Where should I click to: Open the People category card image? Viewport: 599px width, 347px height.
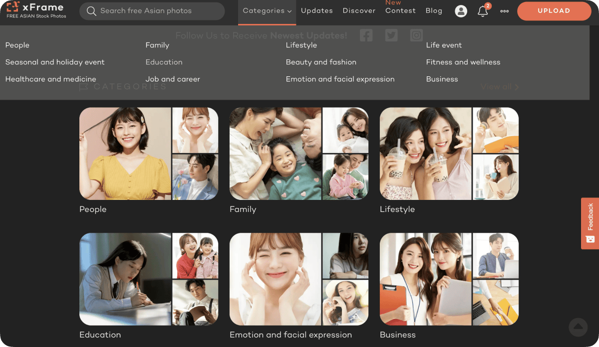(x=149, y=154)
